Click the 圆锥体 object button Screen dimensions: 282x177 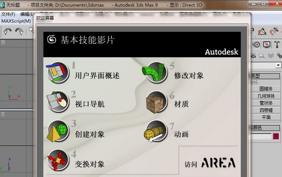pyautogui.click(x=266, y=88)
